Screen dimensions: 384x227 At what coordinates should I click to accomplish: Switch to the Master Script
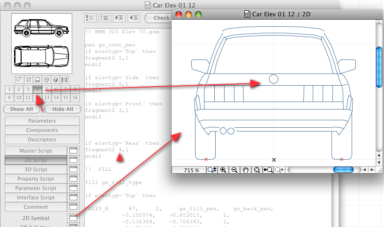click(x=36, y=151)
